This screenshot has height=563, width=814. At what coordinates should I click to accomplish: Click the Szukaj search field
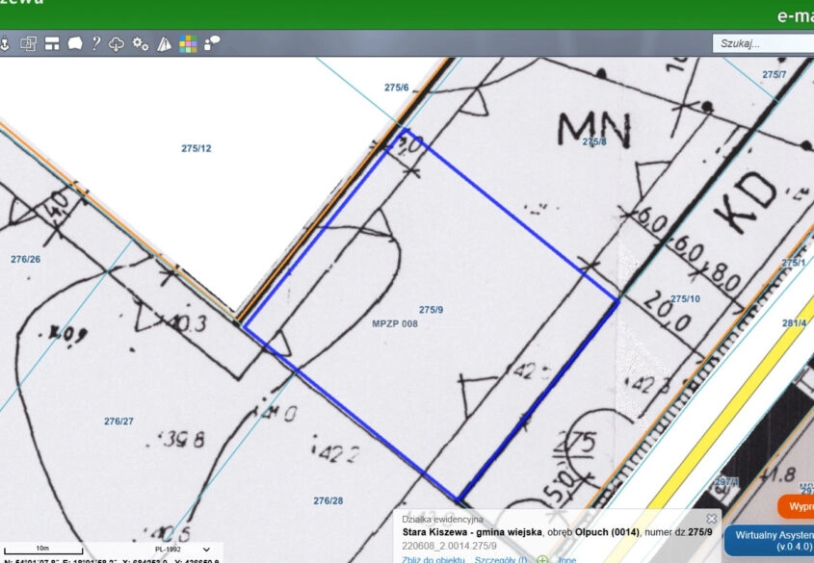click(763, 43)
